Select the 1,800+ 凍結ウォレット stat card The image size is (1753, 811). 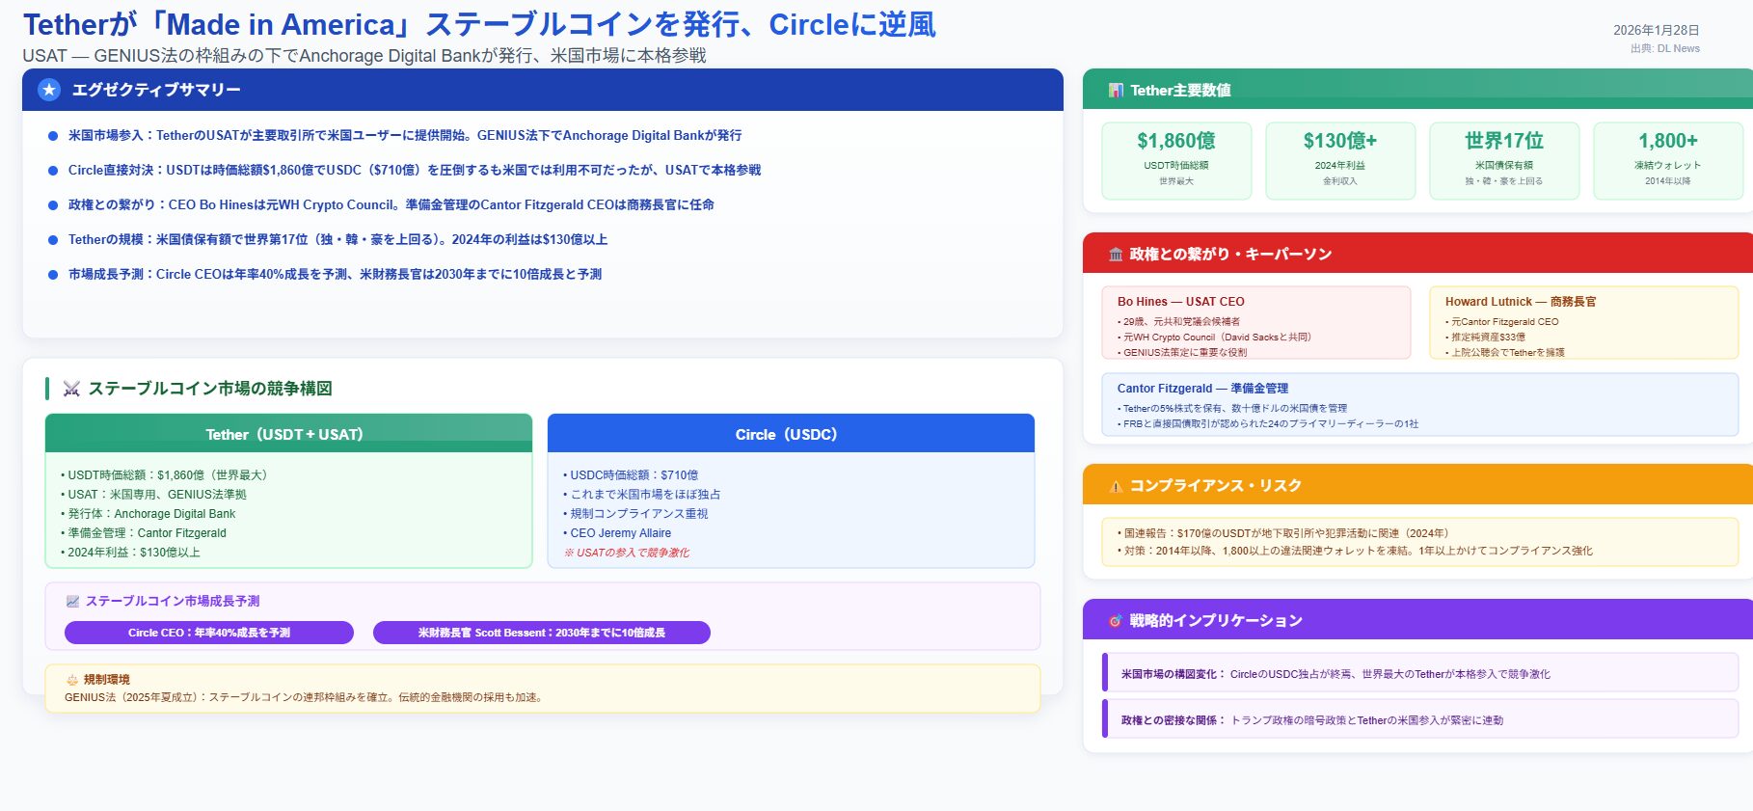[1668, 160]
